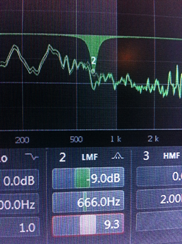Click the 666.0Hz frequency slider
182x244 pixels.
click(x=89, y=201)
